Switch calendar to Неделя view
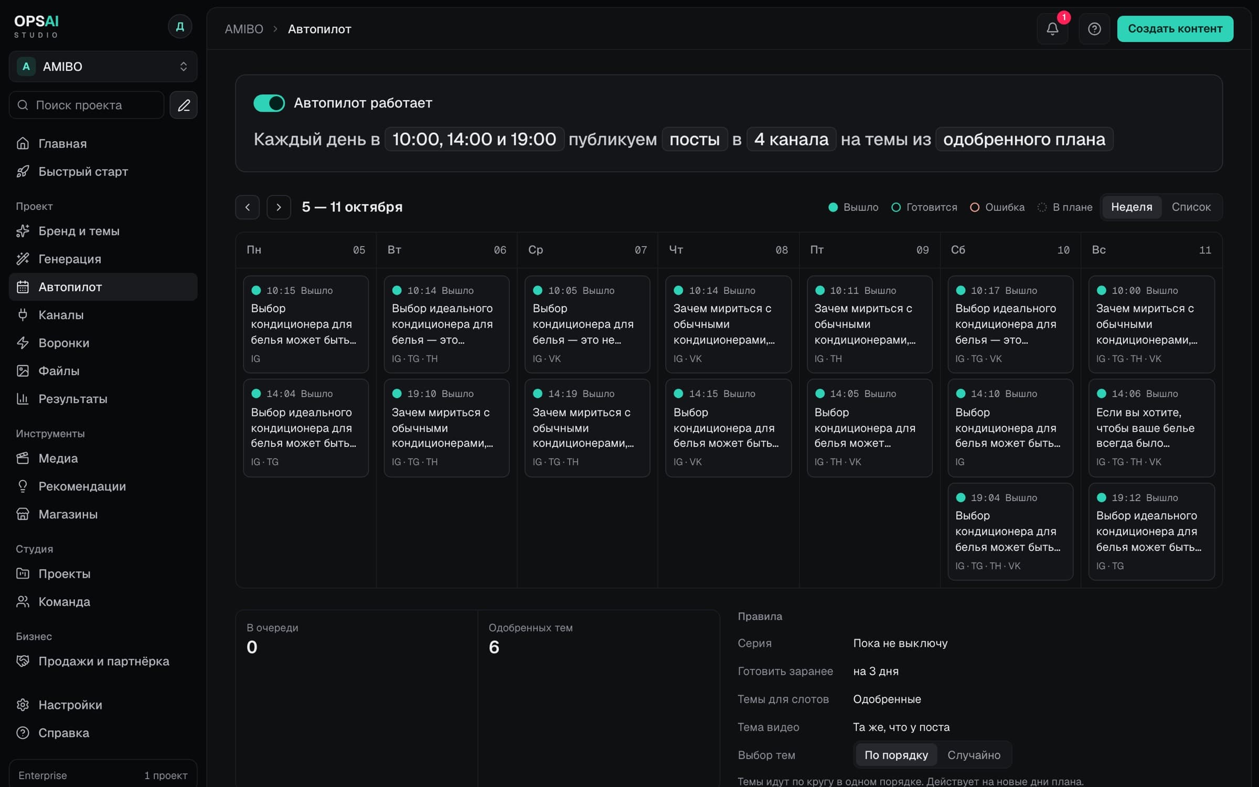1259x787 pixels. [x=1132, y=207]
